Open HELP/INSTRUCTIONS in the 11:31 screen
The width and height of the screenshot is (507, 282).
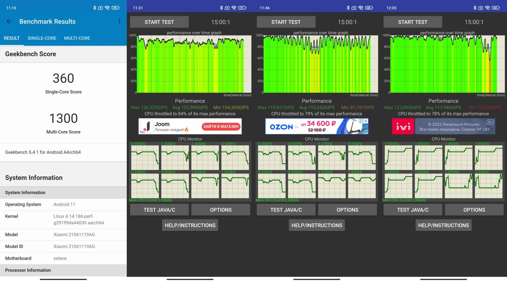click(x=190, y=225)
